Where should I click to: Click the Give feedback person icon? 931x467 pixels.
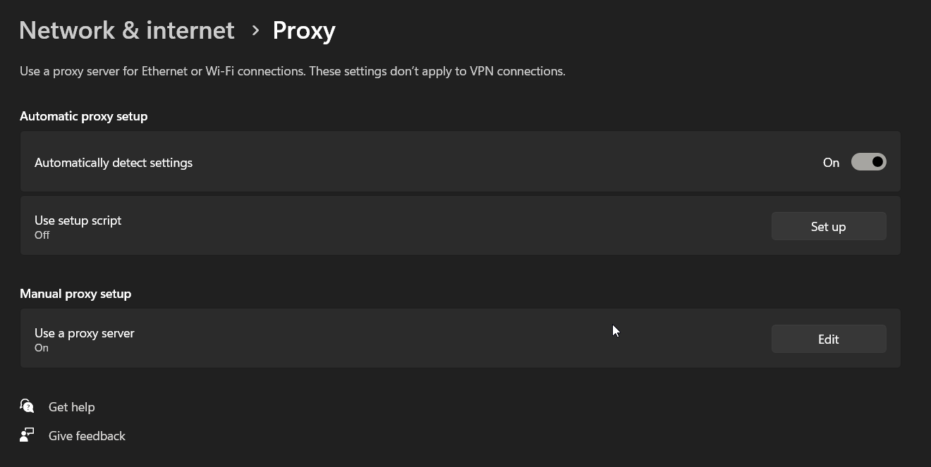tap(27, 435)
